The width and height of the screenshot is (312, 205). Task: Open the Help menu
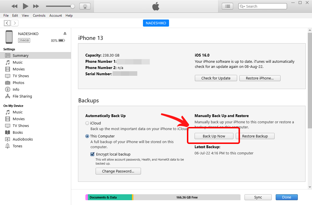coord(69,16)
